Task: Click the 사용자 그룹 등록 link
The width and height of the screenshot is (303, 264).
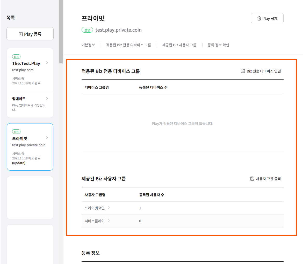Action: pos(268,179)
